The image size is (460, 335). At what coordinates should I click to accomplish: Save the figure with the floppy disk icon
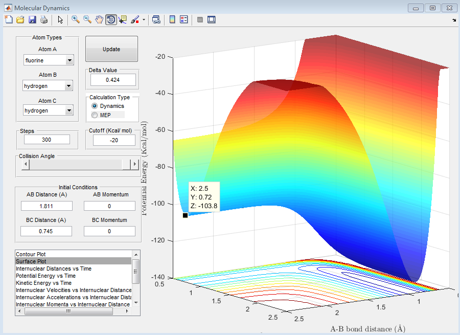pos(32,19)
